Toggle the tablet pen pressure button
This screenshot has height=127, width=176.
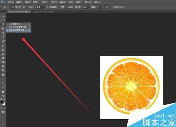pos(107,7)
